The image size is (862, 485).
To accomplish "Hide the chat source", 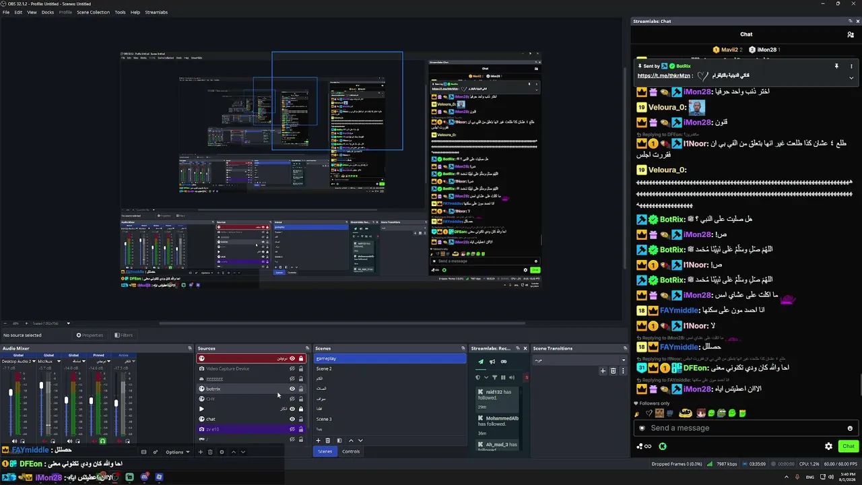I will point(292,419).
